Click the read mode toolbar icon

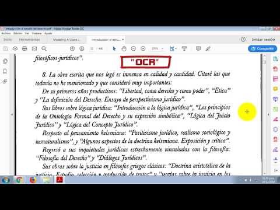(184, 48)
